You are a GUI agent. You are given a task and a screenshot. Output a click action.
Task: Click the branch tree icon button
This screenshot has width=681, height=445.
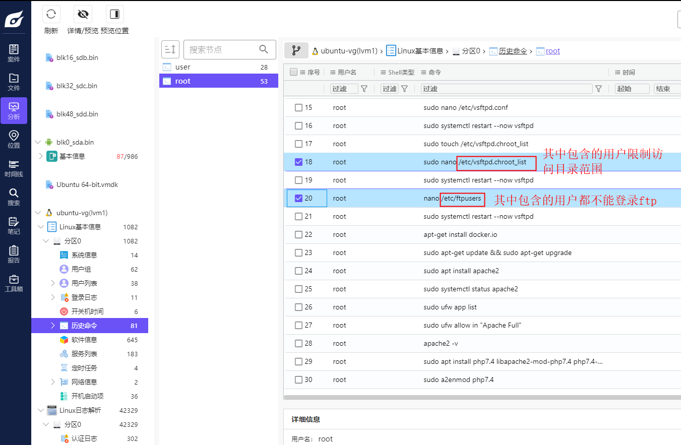click(296, 50)
